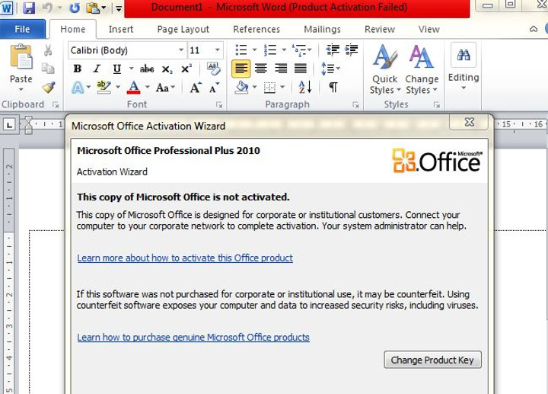Click the Format Painter brush icon
548x394 pixels.
click(48, 88)
